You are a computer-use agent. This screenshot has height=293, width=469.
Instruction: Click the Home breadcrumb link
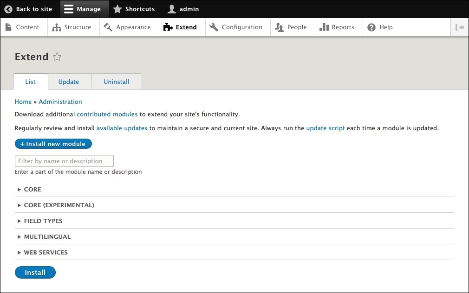[x=23, y=102]
